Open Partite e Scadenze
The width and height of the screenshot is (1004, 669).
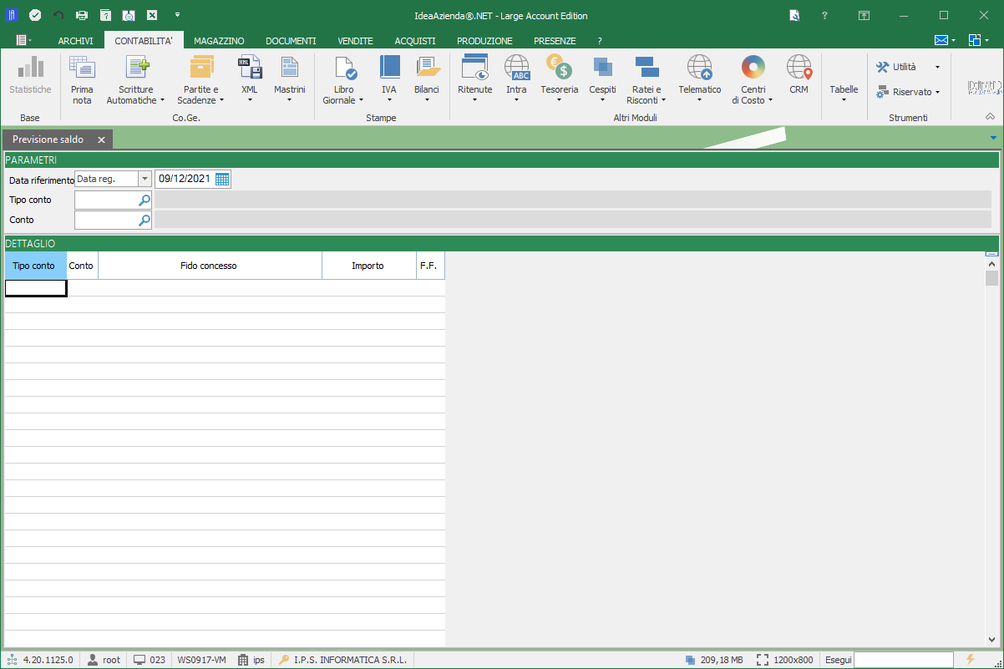[201, 79]
